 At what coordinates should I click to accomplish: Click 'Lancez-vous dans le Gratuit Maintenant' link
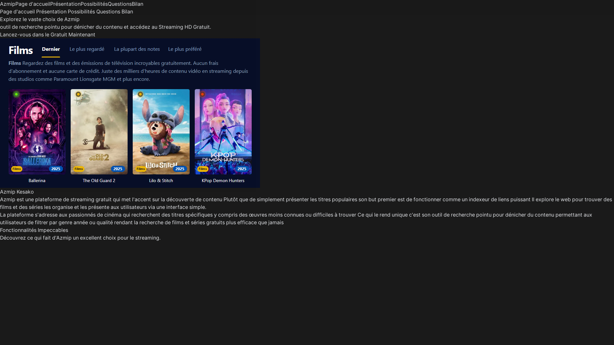coord(48,34)
